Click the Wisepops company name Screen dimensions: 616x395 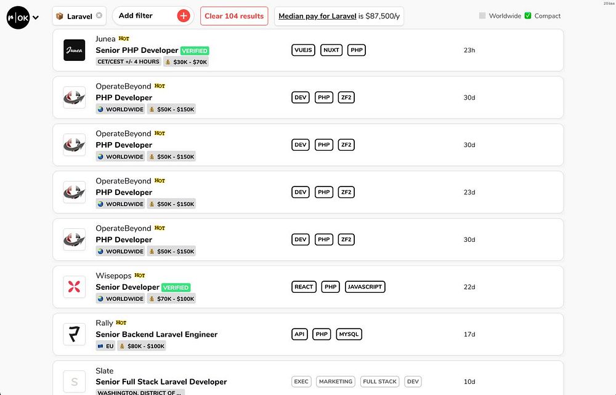[x=113, y=276]
